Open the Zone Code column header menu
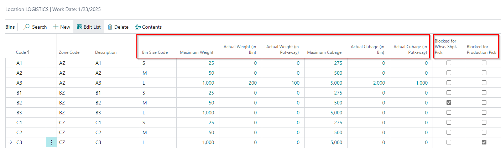The width and height of the screenshot is (501, 148). [x=69, y=52]
